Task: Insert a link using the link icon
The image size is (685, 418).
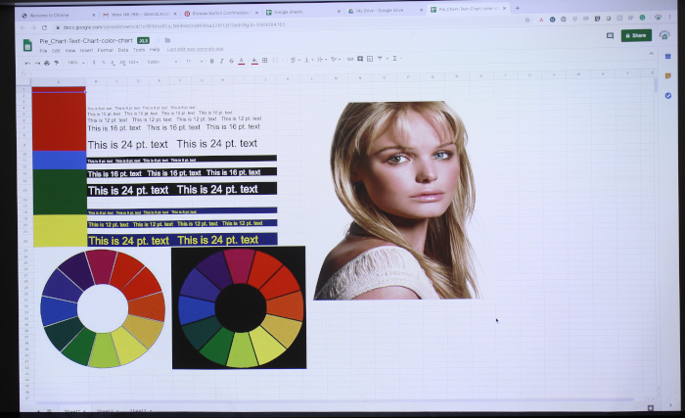Action: pyautogui.click(x=350, y=59)
